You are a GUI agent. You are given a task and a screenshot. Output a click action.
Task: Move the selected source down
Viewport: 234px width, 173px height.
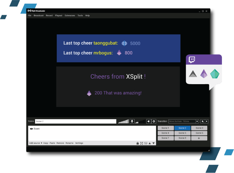pos(154,143)
